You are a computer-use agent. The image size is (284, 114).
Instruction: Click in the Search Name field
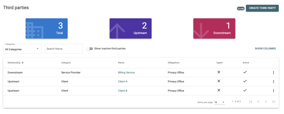[64, 49]
